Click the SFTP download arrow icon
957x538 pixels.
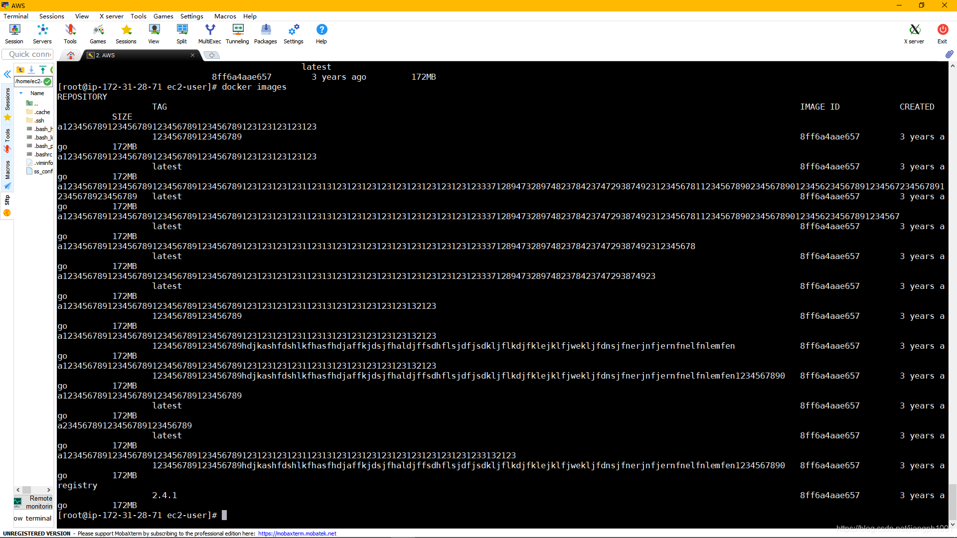(31, 70)
